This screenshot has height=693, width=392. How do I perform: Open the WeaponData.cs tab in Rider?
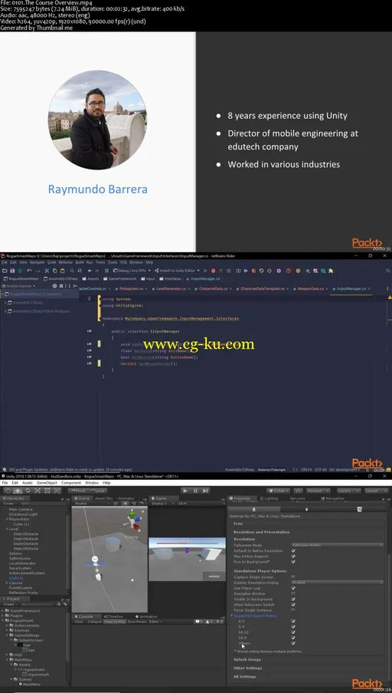[311, 288]
